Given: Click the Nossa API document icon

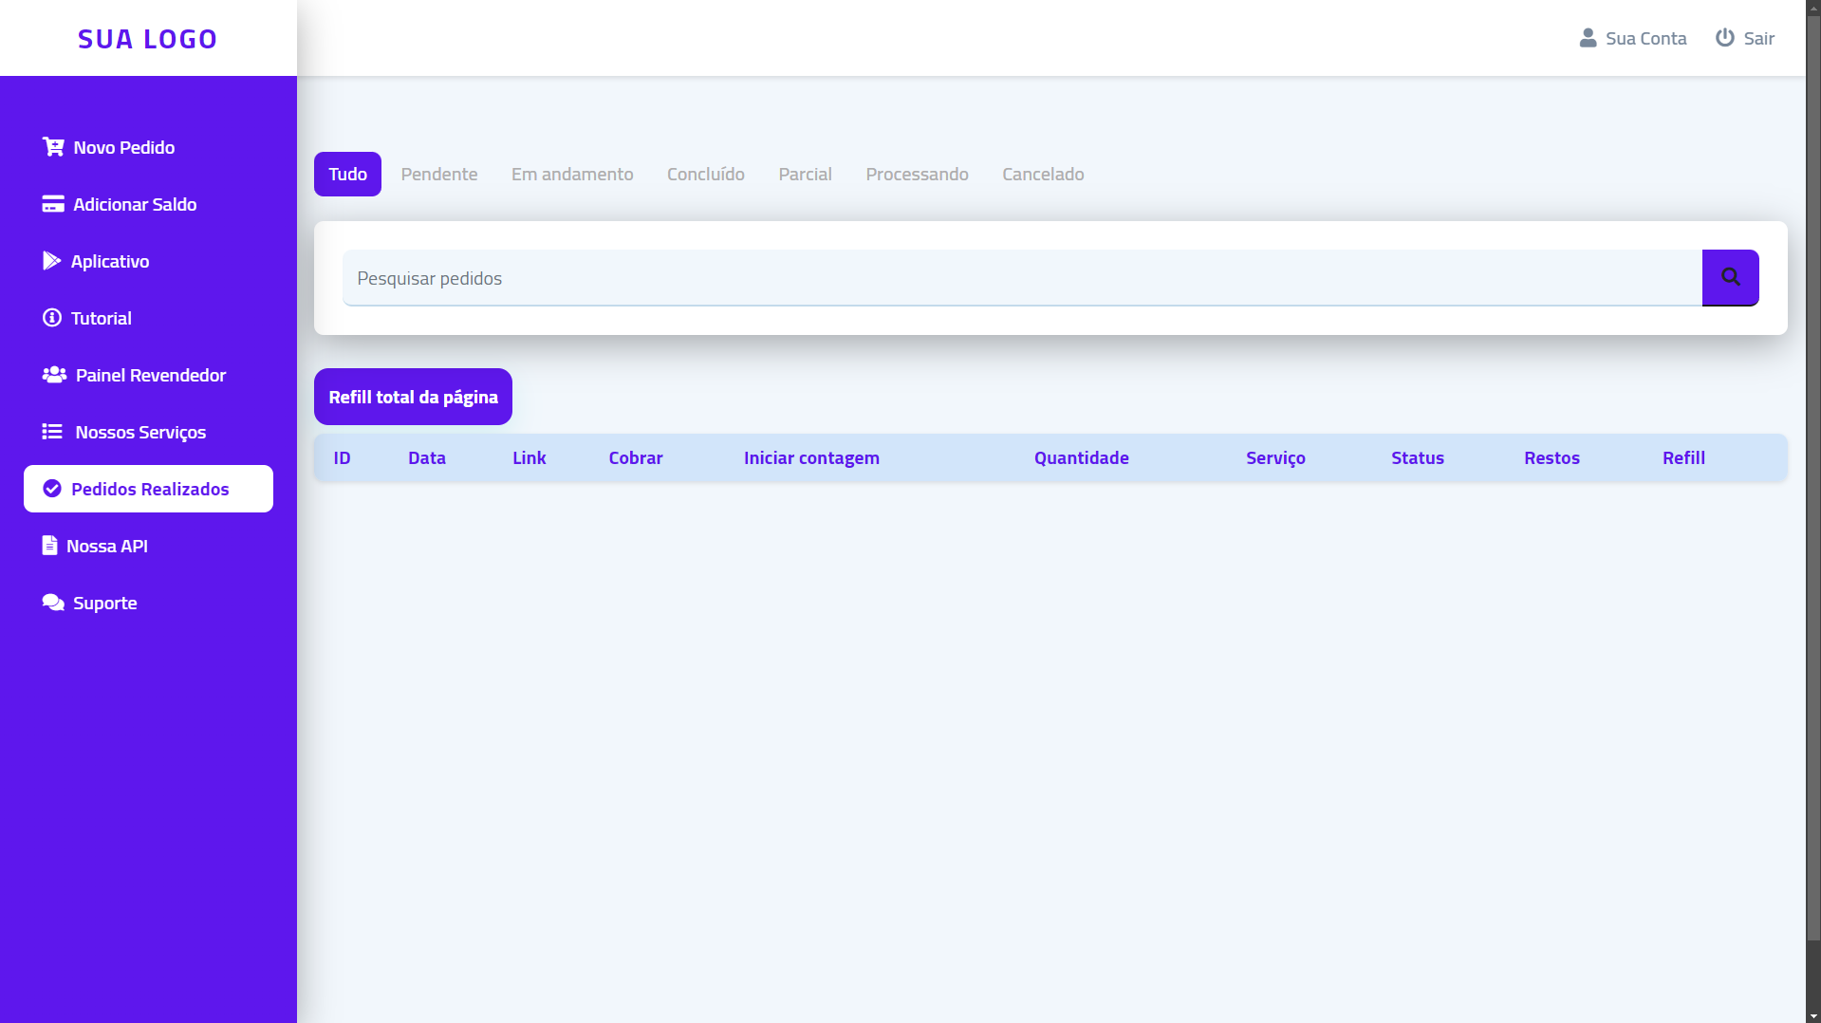Looking at the screenshot, I should [x=49, y=545].
